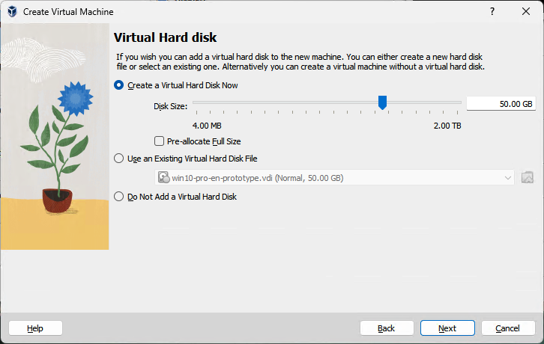Click the disk icon beside win10-pro-en-prototype.vdi
The width and height of the screenshot is (544, 344).
coord(163,178)
